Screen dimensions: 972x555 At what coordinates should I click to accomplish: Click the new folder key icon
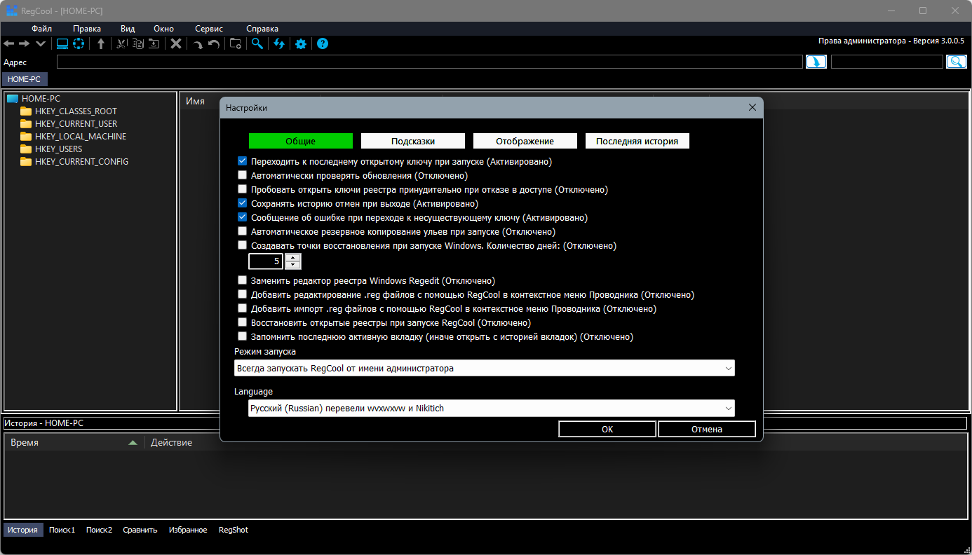[x=236, y=44]
